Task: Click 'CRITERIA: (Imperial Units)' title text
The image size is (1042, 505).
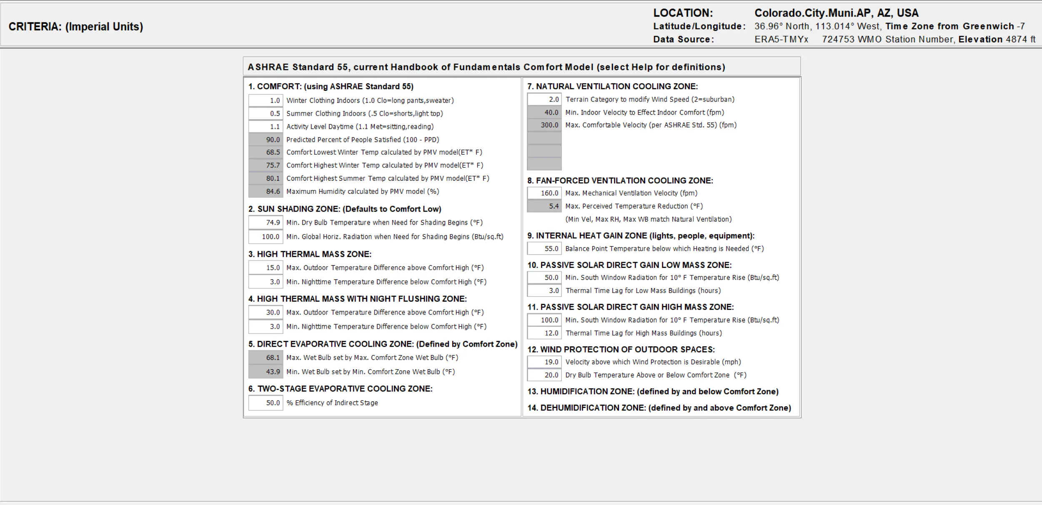Action: point(76,27)
